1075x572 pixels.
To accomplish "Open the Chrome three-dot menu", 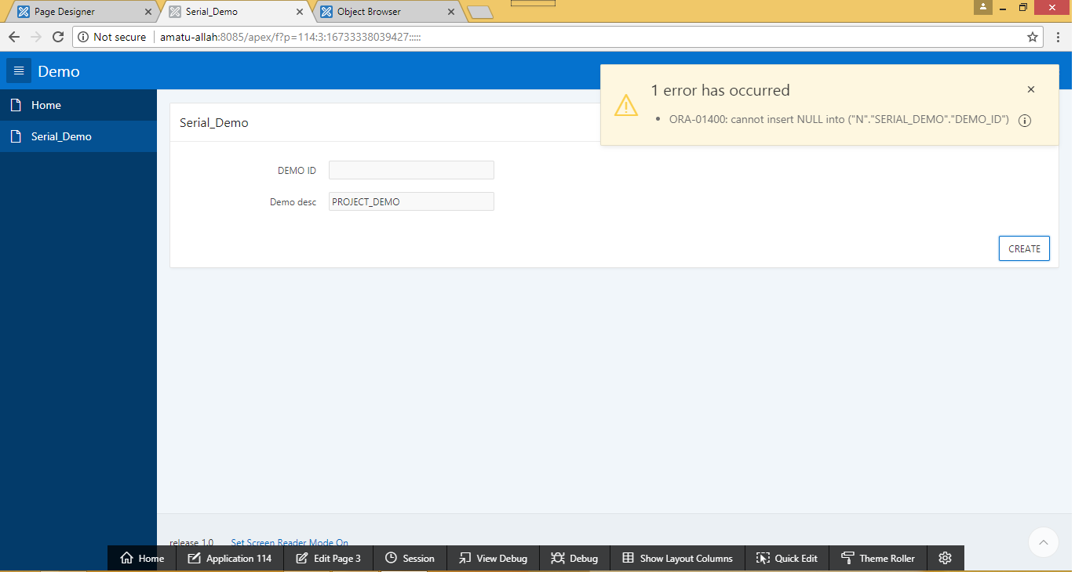I will pos(1058,37).
